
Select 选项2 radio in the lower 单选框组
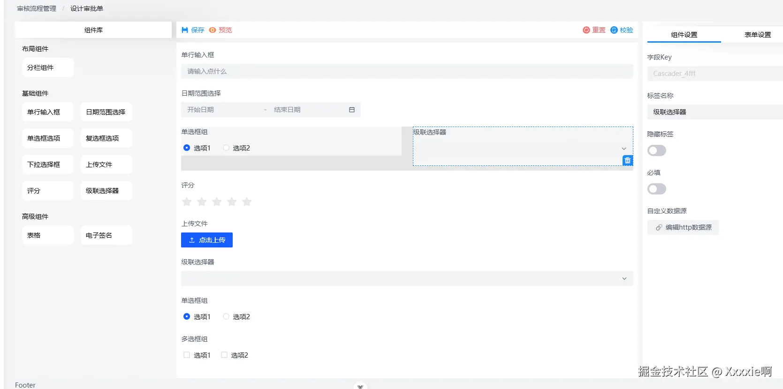click(226, 316)
